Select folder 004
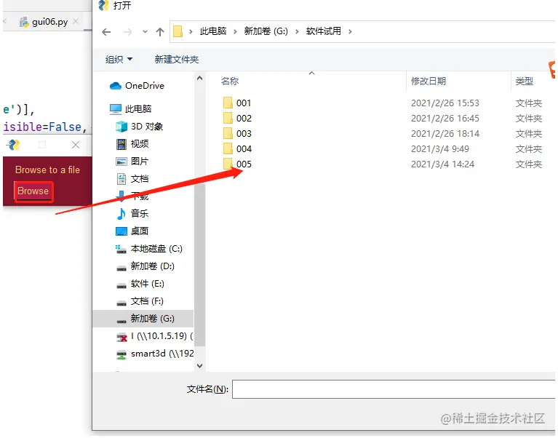 [x=244, y=149]
